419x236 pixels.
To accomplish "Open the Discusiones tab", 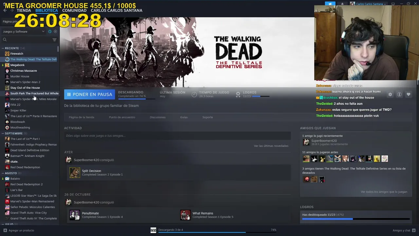I will click(x=157, y=117).
